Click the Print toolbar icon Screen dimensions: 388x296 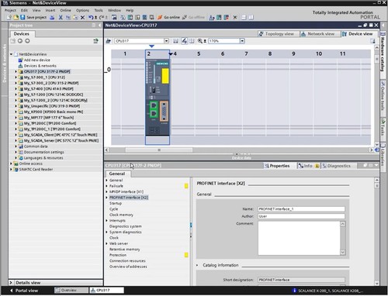(52, 17)
